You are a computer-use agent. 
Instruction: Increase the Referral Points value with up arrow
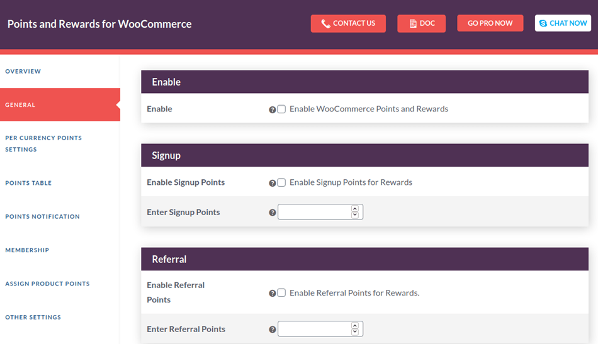click(354, 326)
